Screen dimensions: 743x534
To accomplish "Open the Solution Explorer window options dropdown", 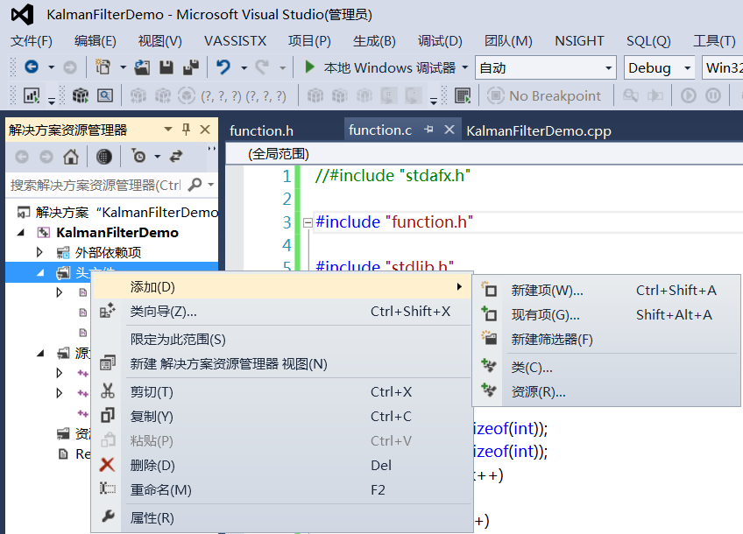I will point(168,130).
